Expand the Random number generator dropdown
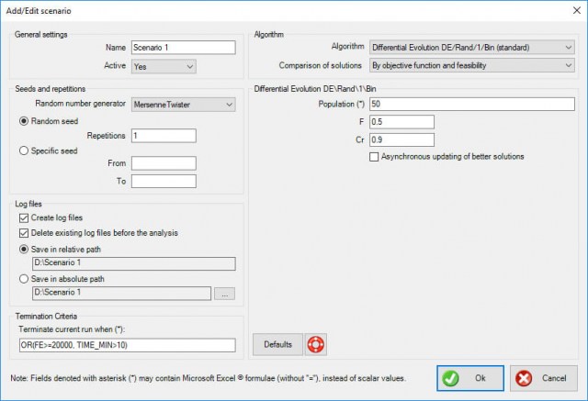Screen dimensions: 588x401 (183, 105)
